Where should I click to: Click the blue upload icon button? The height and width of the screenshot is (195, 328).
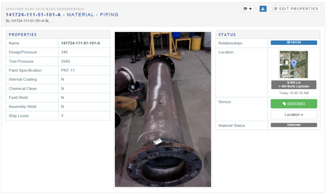(x=263, y=9)
